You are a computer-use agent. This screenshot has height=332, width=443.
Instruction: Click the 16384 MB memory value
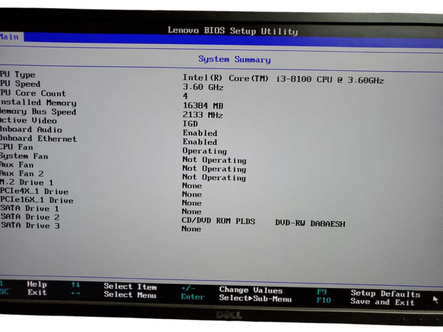203,106
